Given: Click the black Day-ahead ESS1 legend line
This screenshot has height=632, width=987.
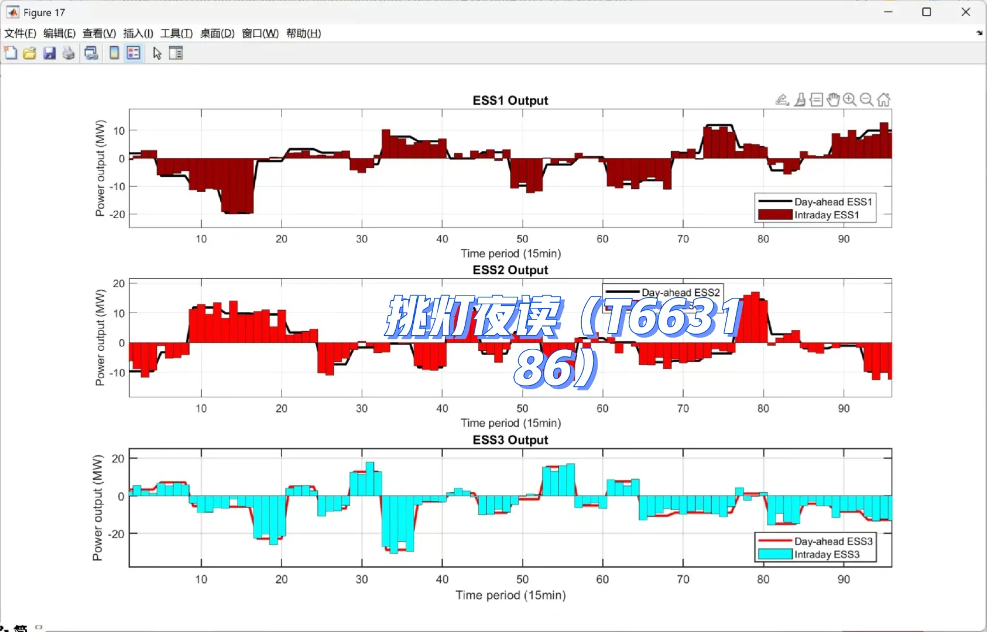Looking at the screenshot, I should 775,202.
